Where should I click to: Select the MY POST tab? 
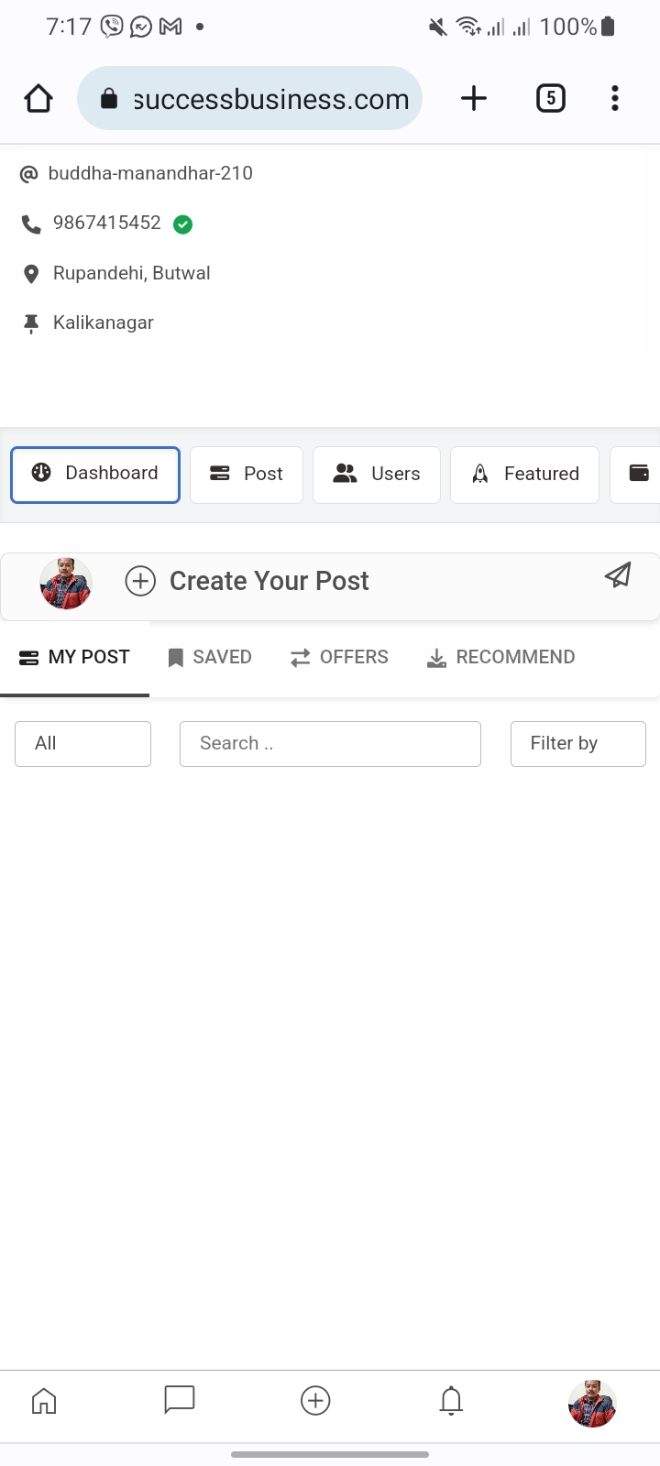75,657
